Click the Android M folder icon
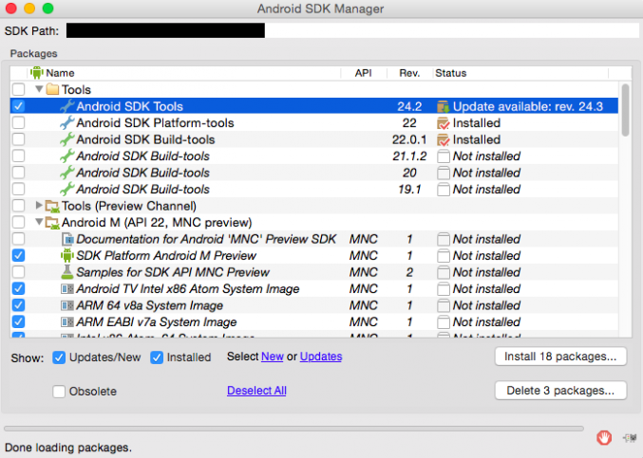This screenshot has height=458, width=643. (x=52, y=223)
